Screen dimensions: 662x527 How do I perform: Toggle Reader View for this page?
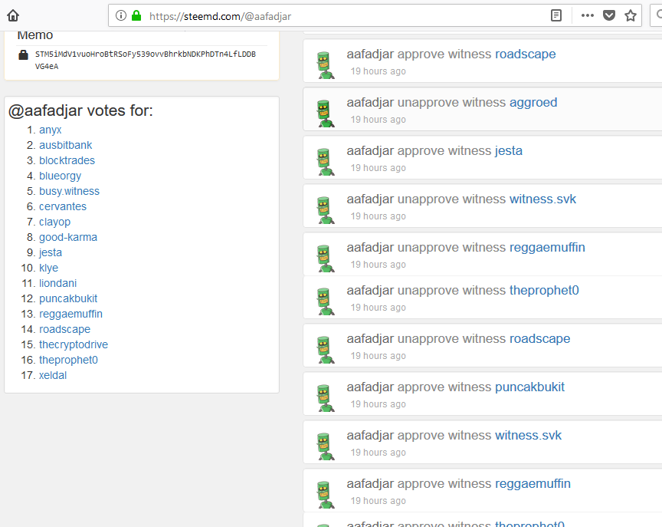coord(555,15)
